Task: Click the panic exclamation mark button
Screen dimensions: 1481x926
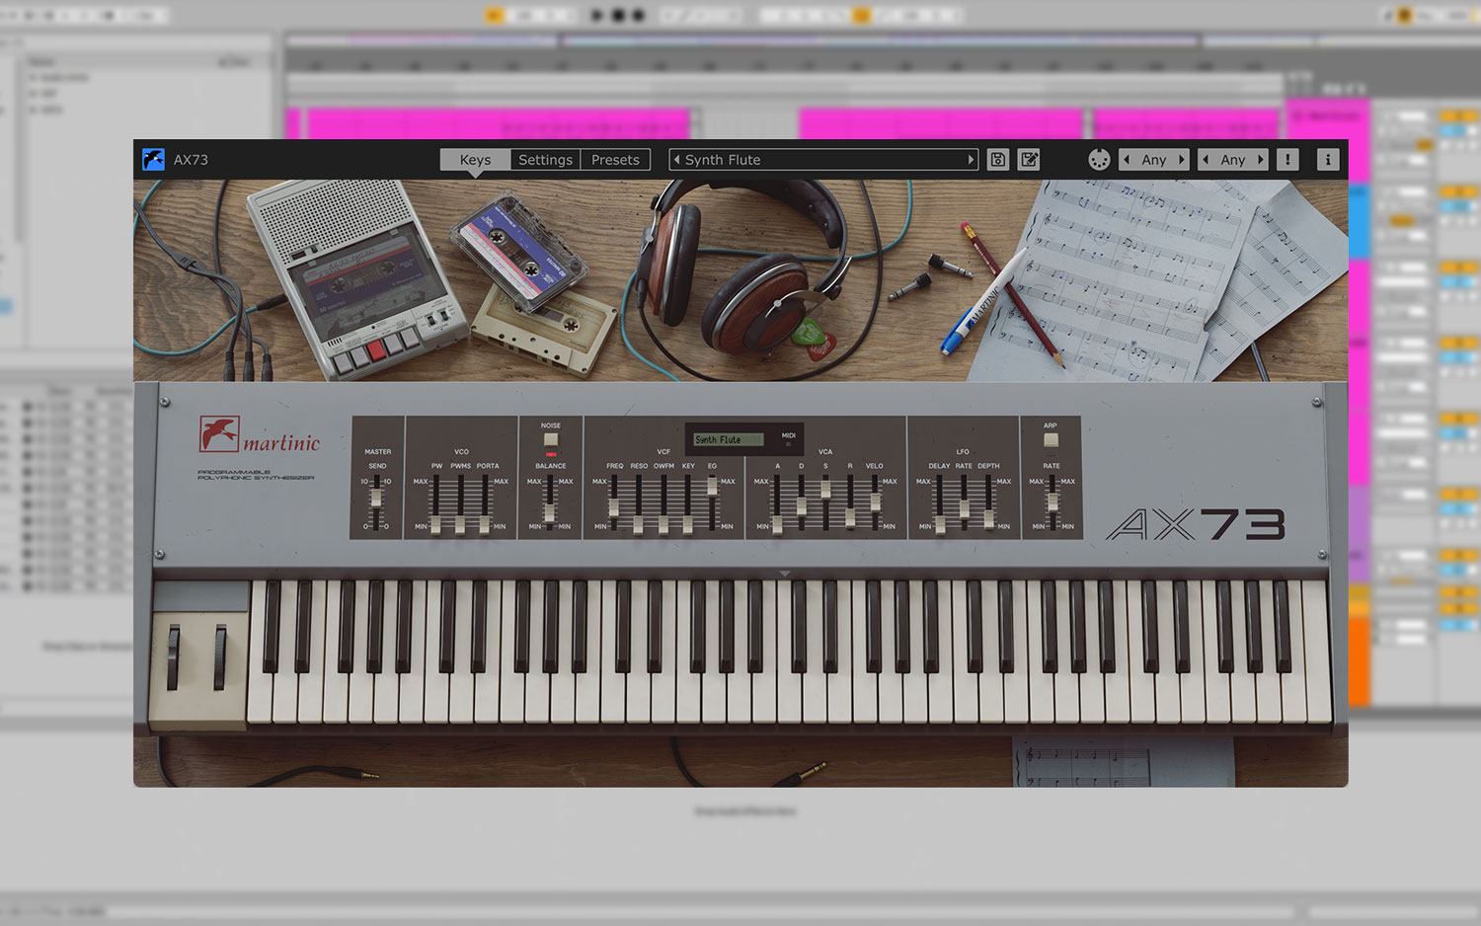Action: pos(1287,159)
